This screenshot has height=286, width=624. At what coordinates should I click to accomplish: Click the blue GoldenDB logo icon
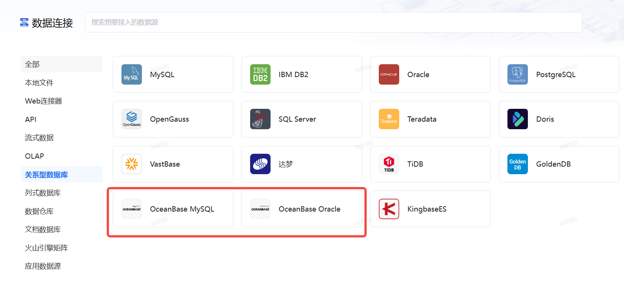point(518,164)
